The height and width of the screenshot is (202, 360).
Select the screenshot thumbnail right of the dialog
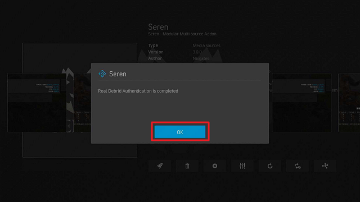301,103
